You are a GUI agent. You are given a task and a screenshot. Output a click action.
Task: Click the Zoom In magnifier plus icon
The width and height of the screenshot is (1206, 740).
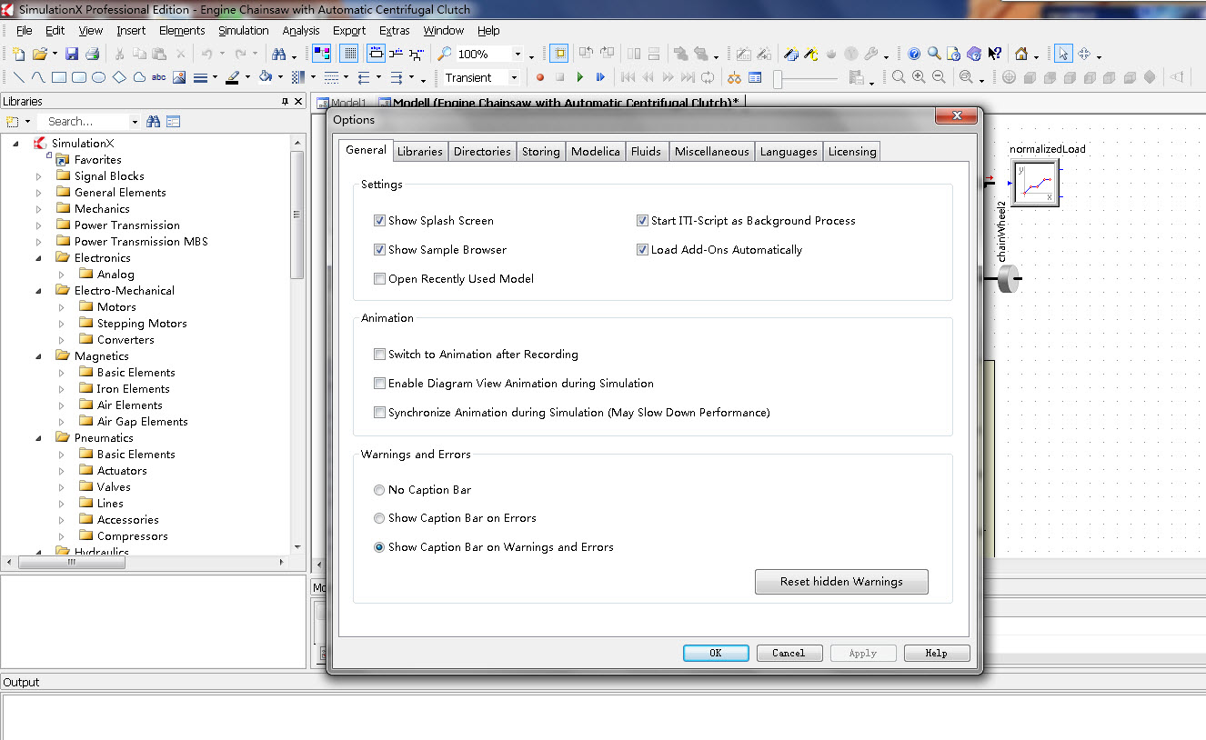coord(919,77)
